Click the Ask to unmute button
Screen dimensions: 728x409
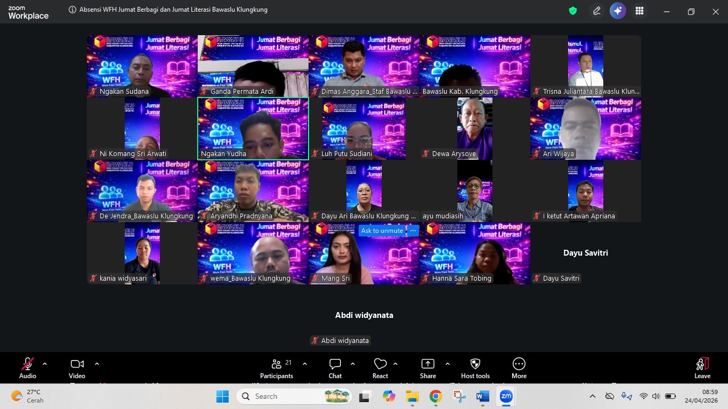(382, 231)
